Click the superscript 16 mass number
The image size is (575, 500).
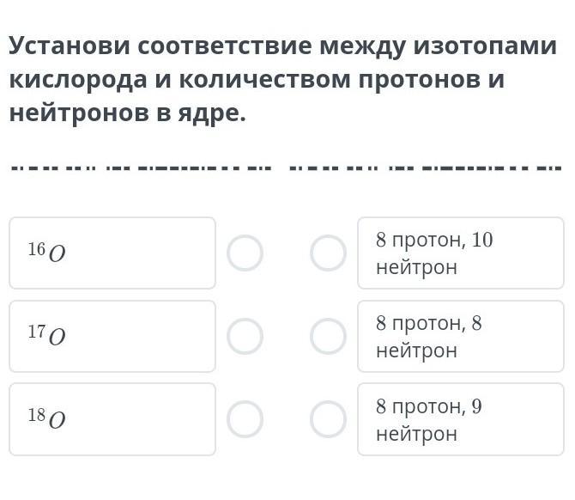point(36,249)
